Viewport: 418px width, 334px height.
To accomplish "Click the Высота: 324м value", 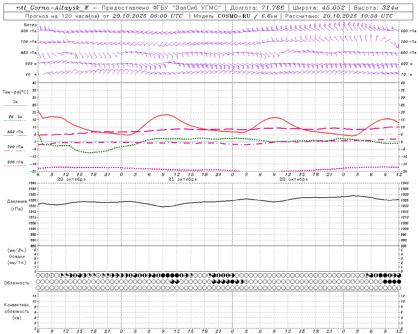I will pyautogui.click(x=376, y=8).
